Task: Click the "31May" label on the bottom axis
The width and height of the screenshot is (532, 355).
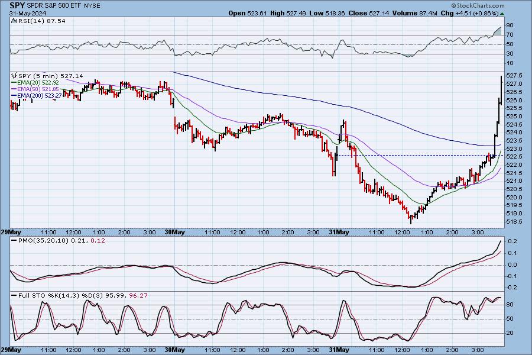Action: (x=339, y=350)
